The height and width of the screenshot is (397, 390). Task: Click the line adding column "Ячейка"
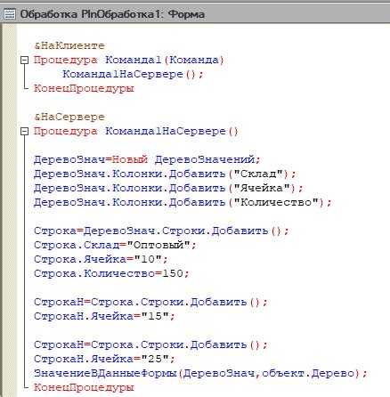click(x=168, y=188)
